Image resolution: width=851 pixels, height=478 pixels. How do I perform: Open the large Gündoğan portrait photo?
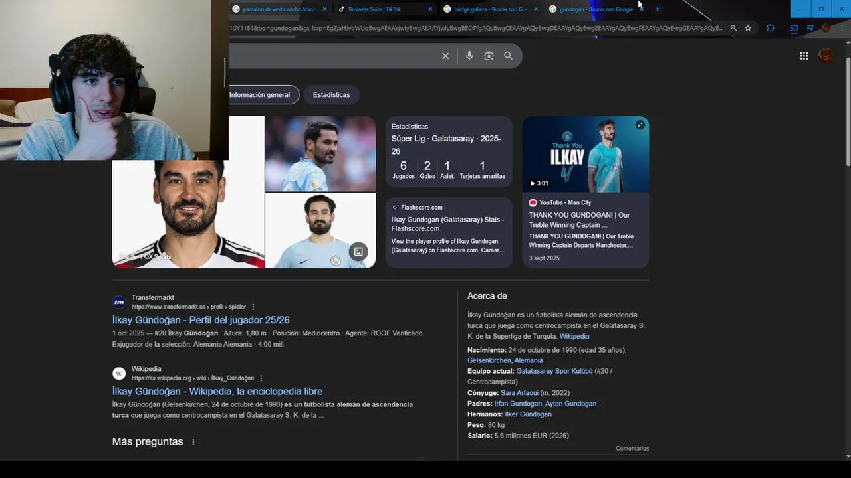[x=188, y=214]
